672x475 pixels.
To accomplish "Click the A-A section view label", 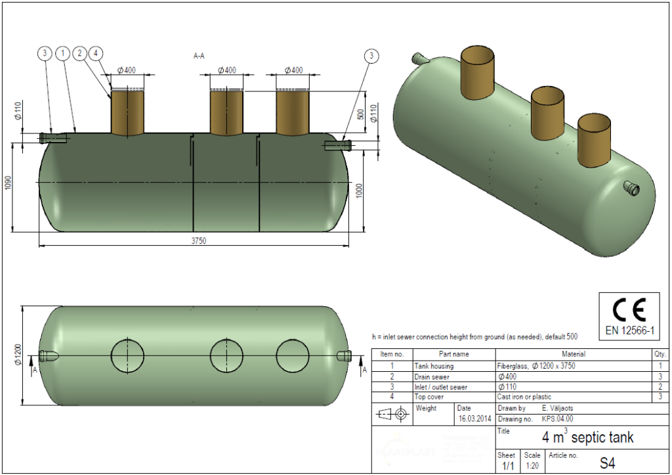I will [x=199, y=57].
